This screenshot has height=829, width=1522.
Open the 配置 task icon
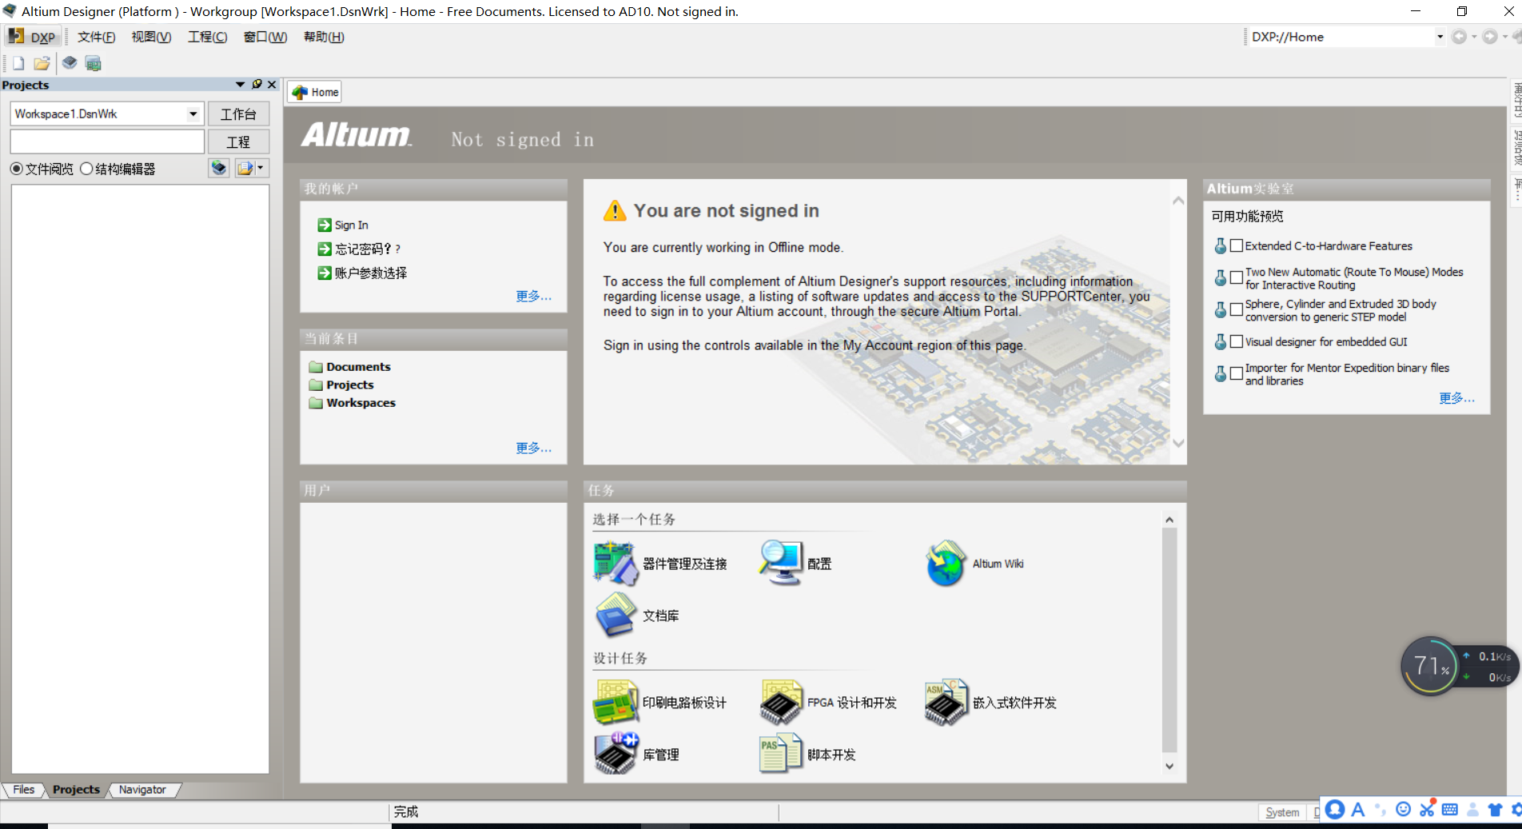[x=780, y=563]
